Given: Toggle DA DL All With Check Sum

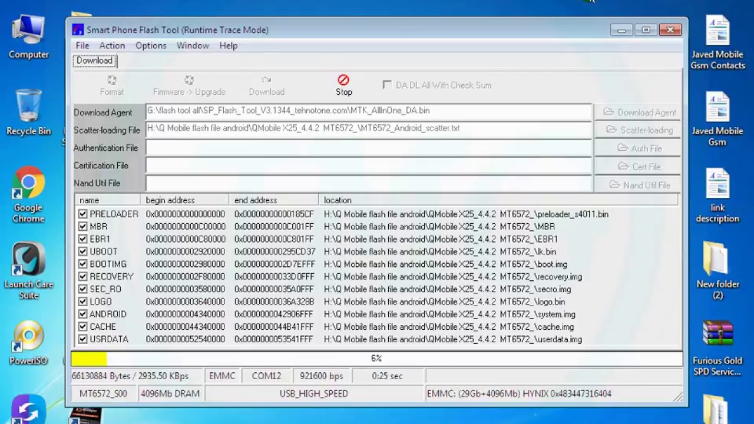Looking at the screenshot, I should (x=387, y=85).
